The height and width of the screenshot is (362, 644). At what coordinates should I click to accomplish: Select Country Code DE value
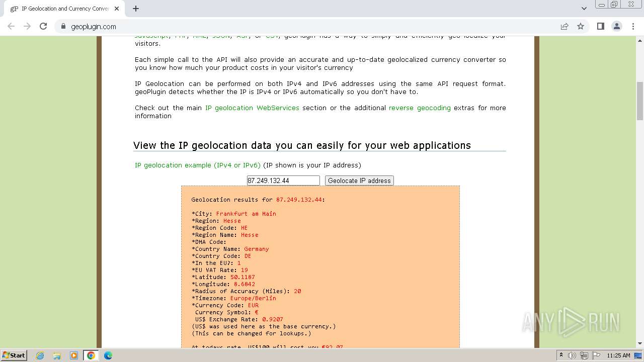(x=248, y=256)
